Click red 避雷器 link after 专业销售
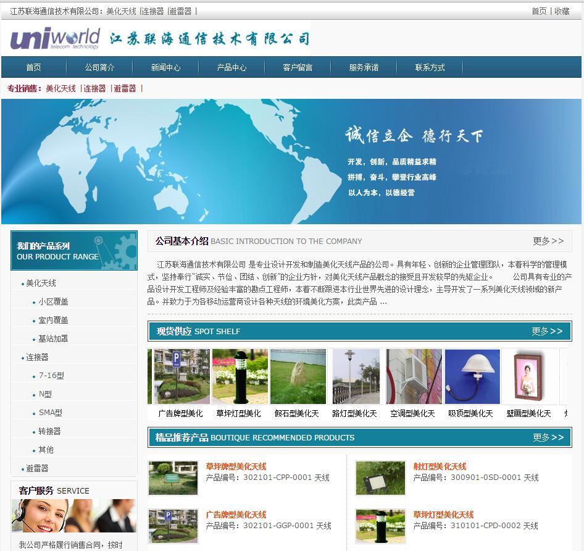 pos(125,88)
